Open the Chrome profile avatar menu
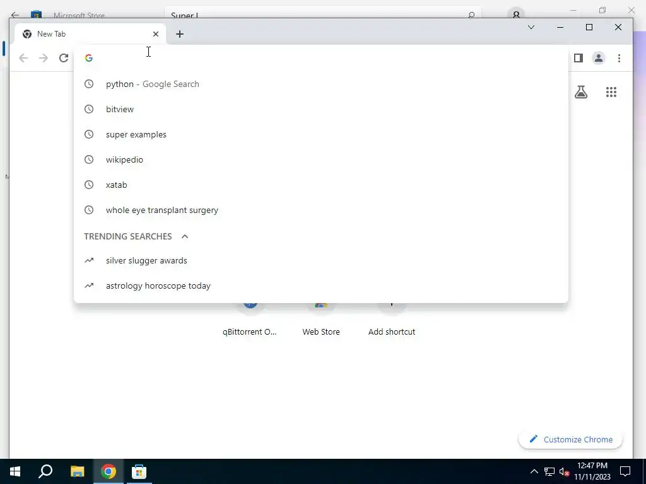This screenshot has height=484, width=646. [x=598, y=58]
